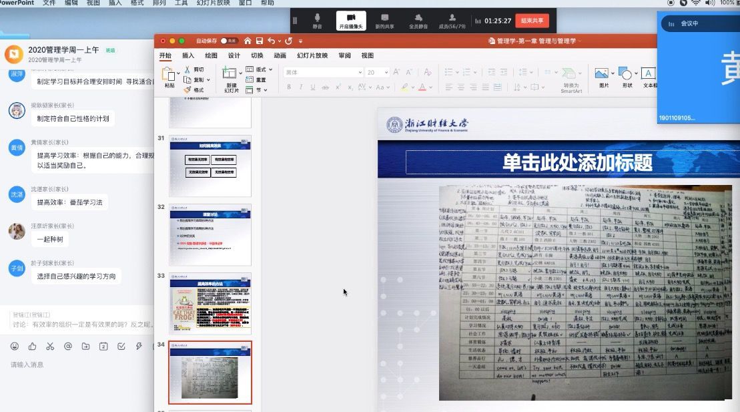Switch to the 插入 ribbon tab
Viewport: 740px width, 412px height.
pyautogui.click(x=188, y=55)
